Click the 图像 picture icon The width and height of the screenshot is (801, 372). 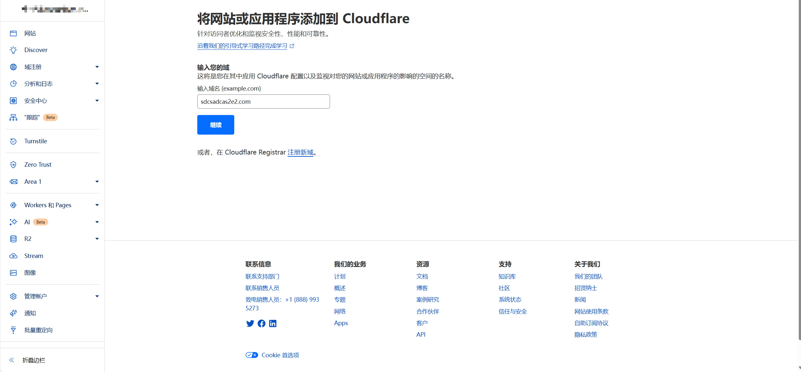pos(13,273)
